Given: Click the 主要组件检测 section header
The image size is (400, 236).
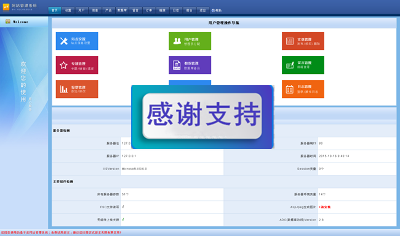Looking at the screenshot, I should [63, 182].
